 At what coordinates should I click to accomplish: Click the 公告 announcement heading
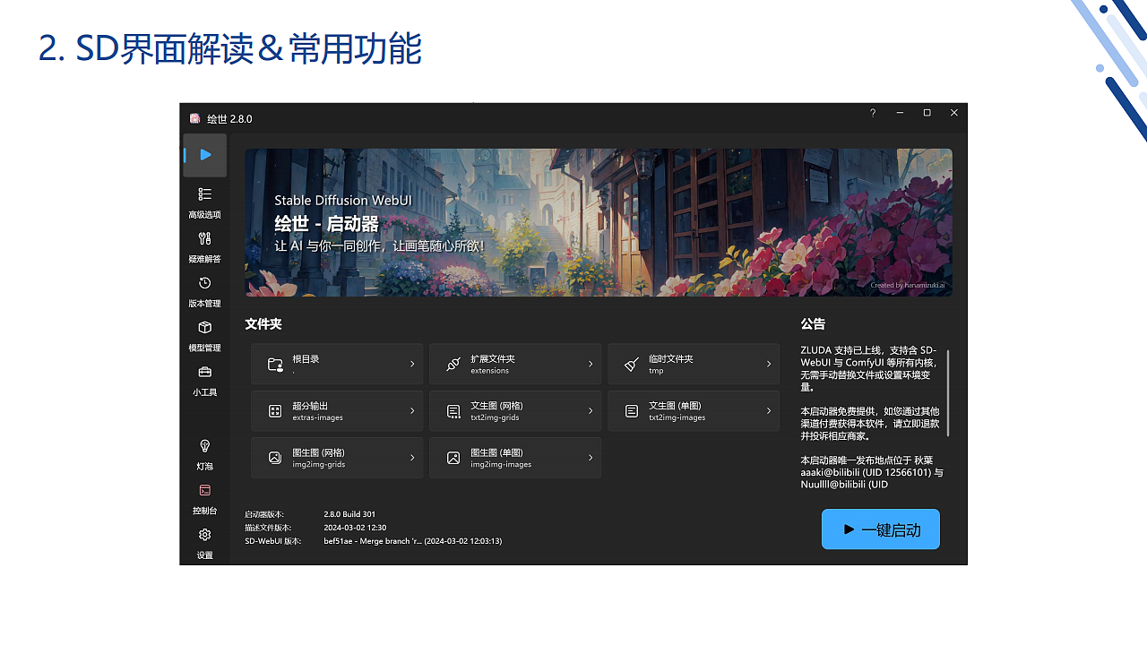813,323
